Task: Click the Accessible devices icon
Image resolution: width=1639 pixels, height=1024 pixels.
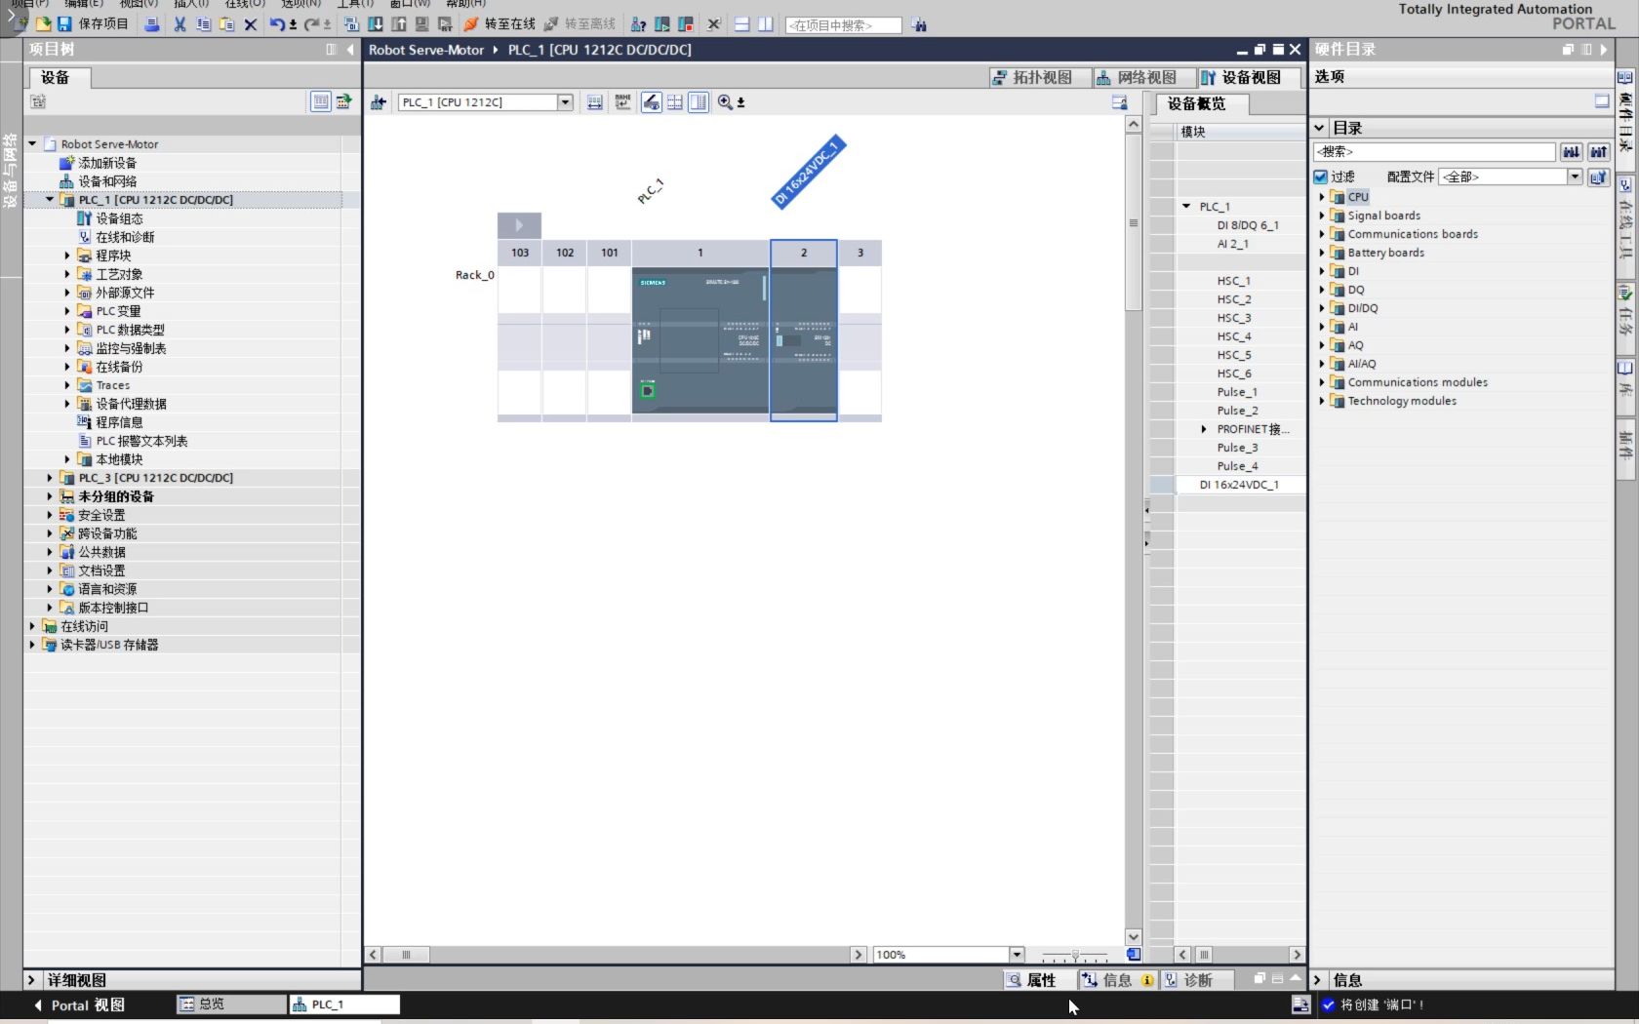Action: 638,24
